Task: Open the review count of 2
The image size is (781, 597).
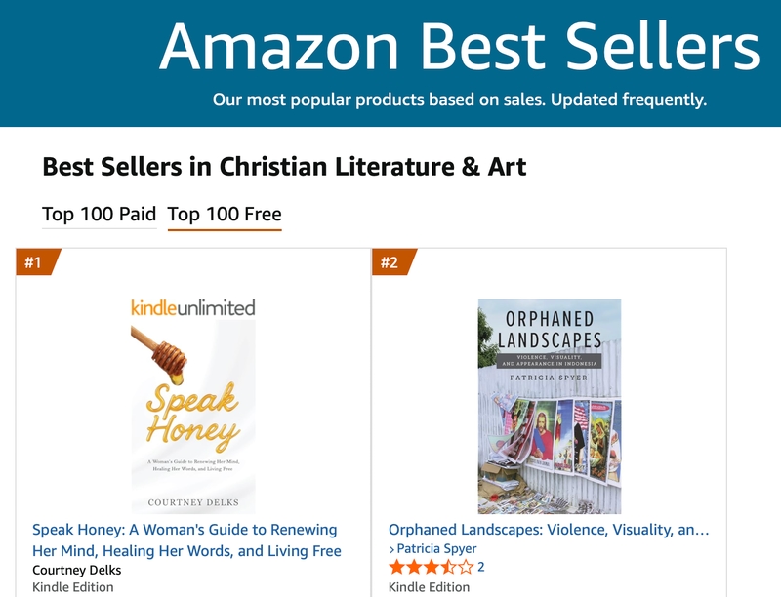Action: pos(481,567)
